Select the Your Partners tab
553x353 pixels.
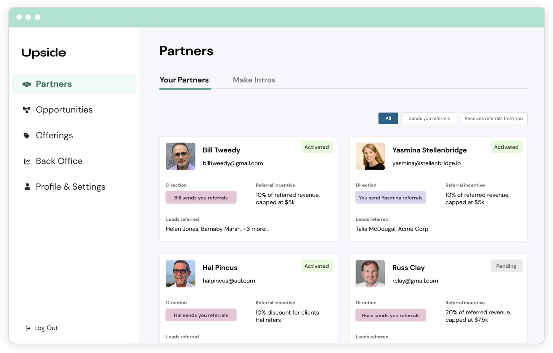pyautogui.click(x=184, y=80)
